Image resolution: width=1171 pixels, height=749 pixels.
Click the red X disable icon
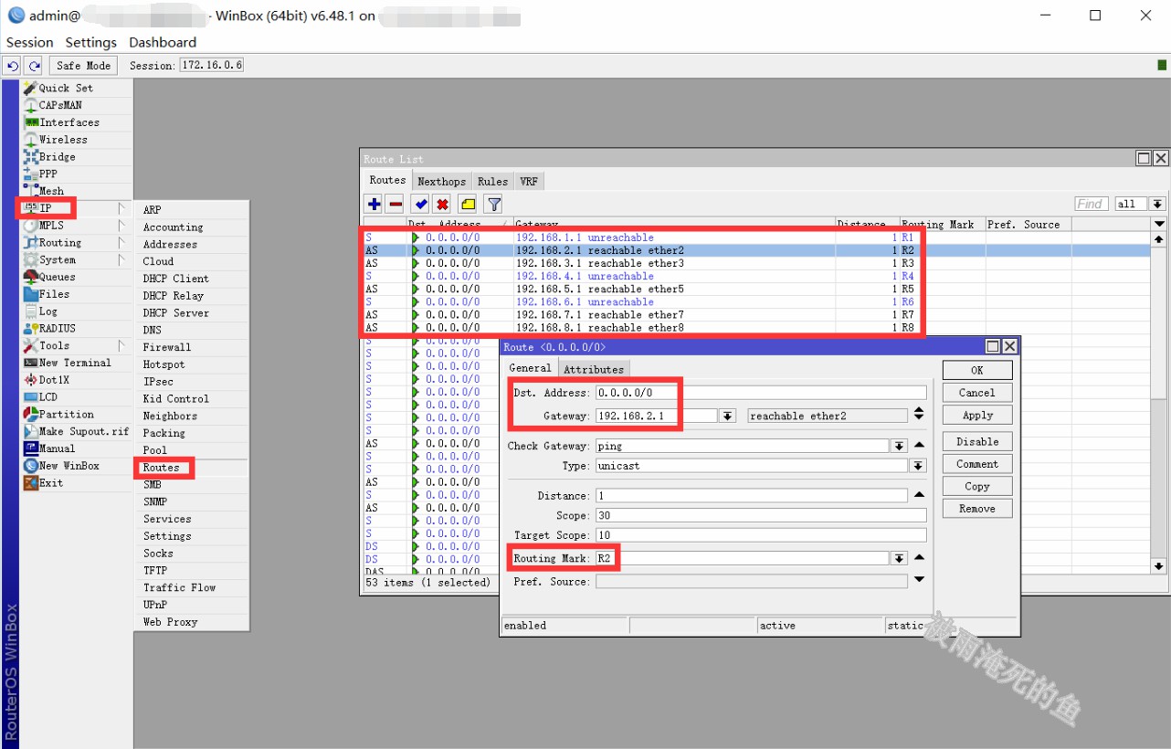coord(442,205)
